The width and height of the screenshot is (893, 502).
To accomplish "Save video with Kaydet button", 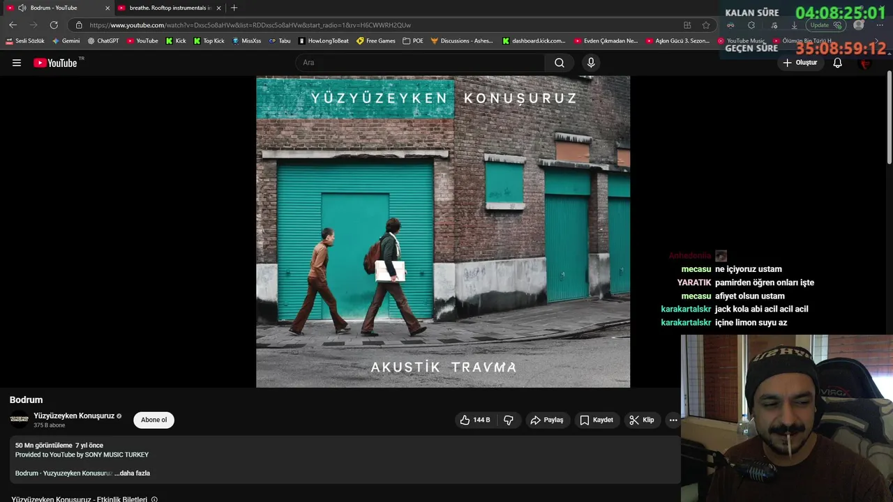I will (x=597, y=420).
